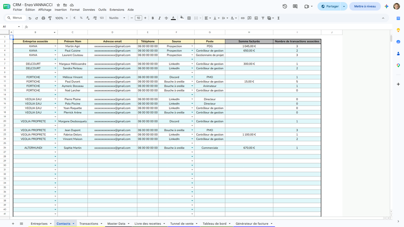Open version history clock icon
404x227 pixels.
tap(285, 6)
